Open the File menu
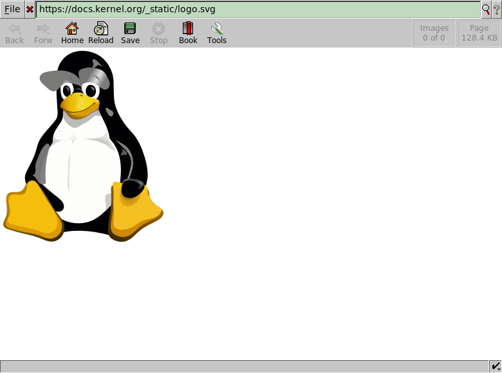This screenshot has height=373, width=502. tap(12, 10)
